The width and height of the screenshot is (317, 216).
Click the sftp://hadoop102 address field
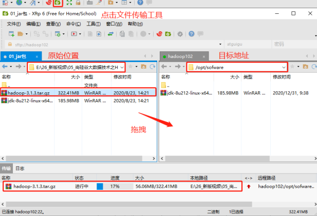113,45
